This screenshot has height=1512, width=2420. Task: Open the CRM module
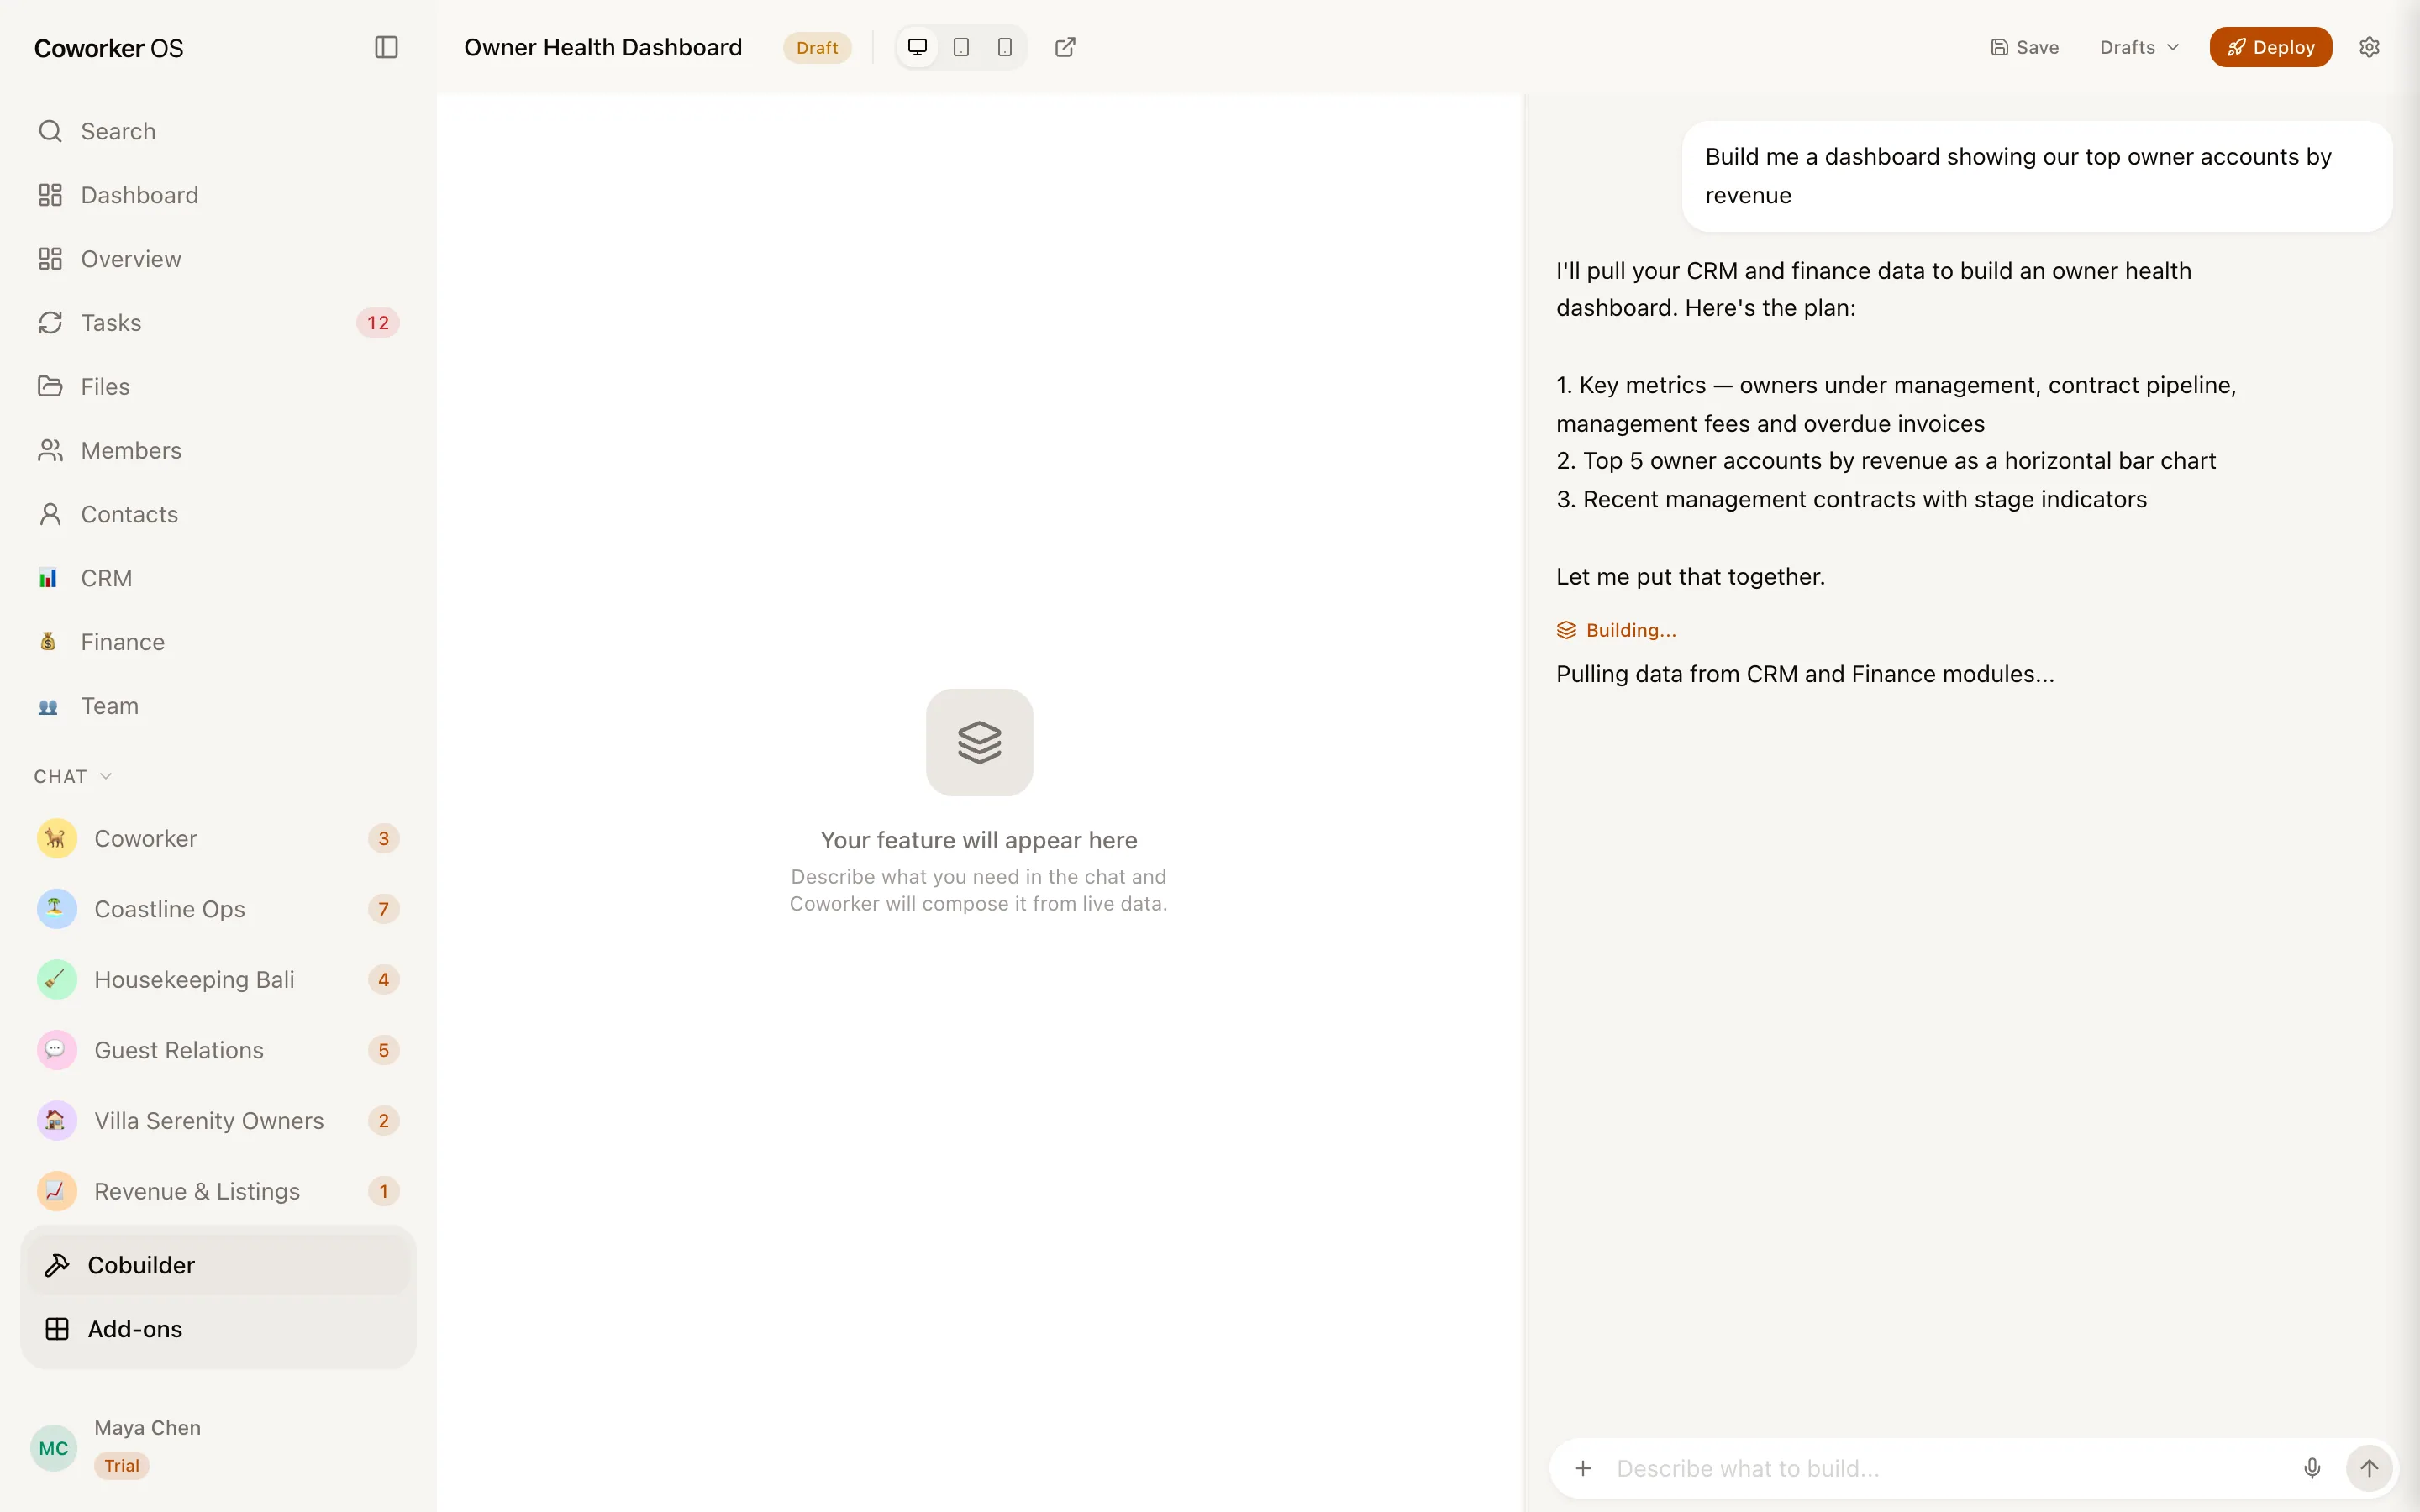218,578
